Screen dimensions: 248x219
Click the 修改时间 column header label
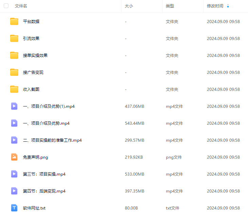215,6
